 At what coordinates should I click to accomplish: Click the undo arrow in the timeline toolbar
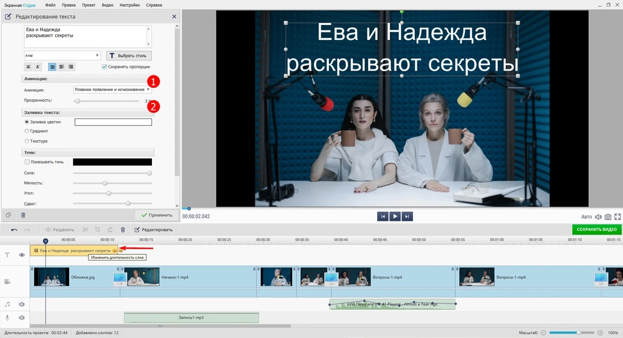pos(14,229)
